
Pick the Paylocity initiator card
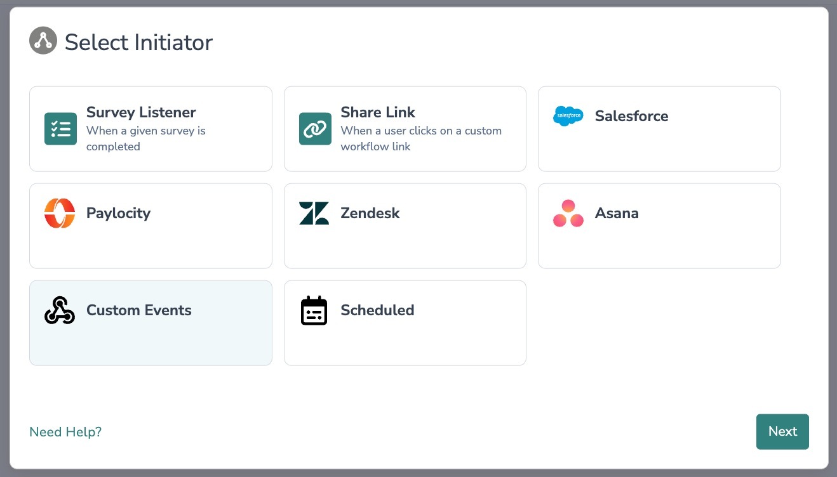point(151,226)
